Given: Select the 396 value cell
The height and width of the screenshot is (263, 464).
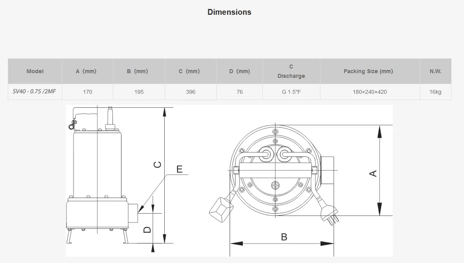Looking at the screenshot, I should [x=191, y=92].
